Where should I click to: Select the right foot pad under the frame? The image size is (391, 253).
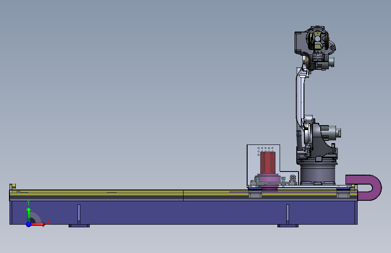click(288, 226)
